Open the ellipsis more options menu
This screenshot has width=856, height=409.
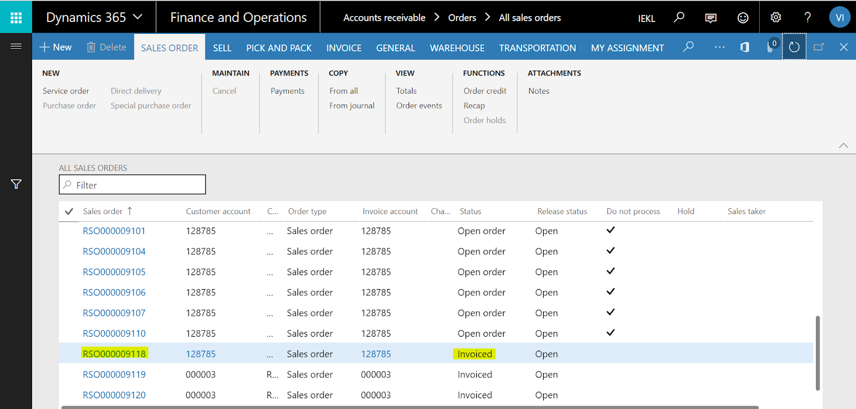click(x=720, y=47)
